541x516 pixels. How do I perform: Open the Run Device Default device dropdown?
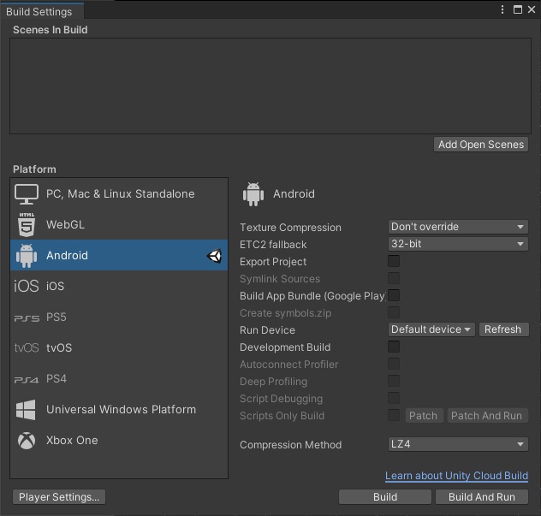[431, 329]
